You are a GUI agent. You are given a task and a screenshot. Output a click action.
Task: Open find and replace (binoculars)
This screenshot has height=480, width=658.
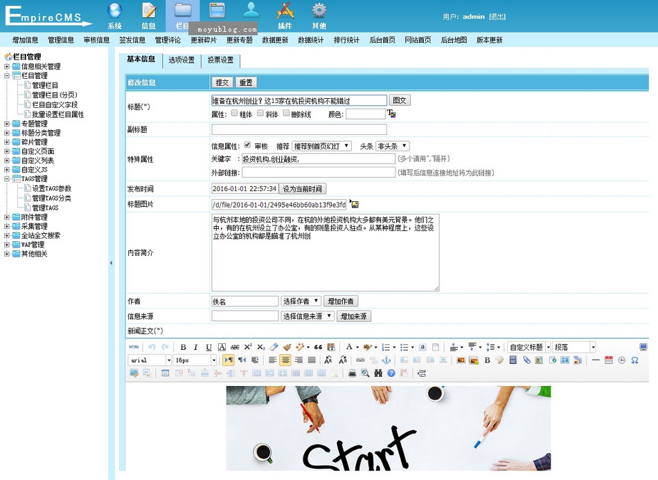(378, 373)
